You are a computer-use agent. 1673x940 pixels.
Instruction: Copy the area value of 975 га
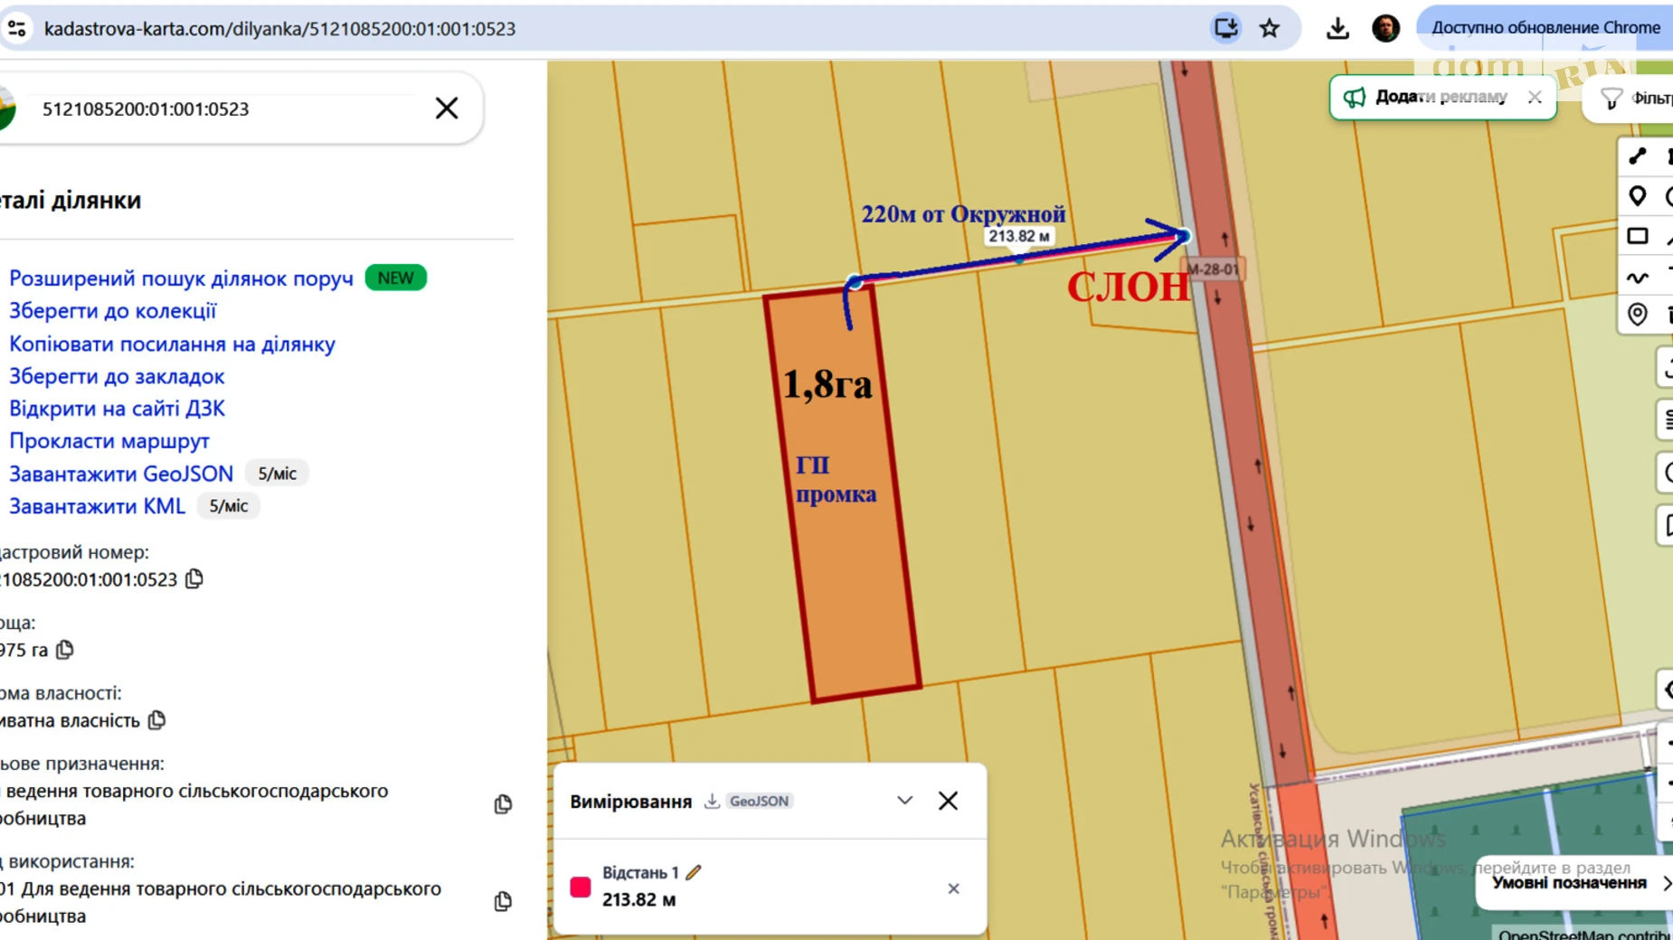[x=65, y=650]
